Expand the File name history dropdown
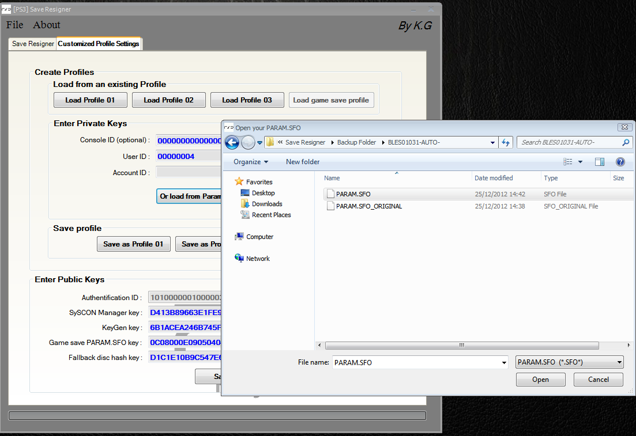Screen dimensions: 636x436 tap(504, 363)
